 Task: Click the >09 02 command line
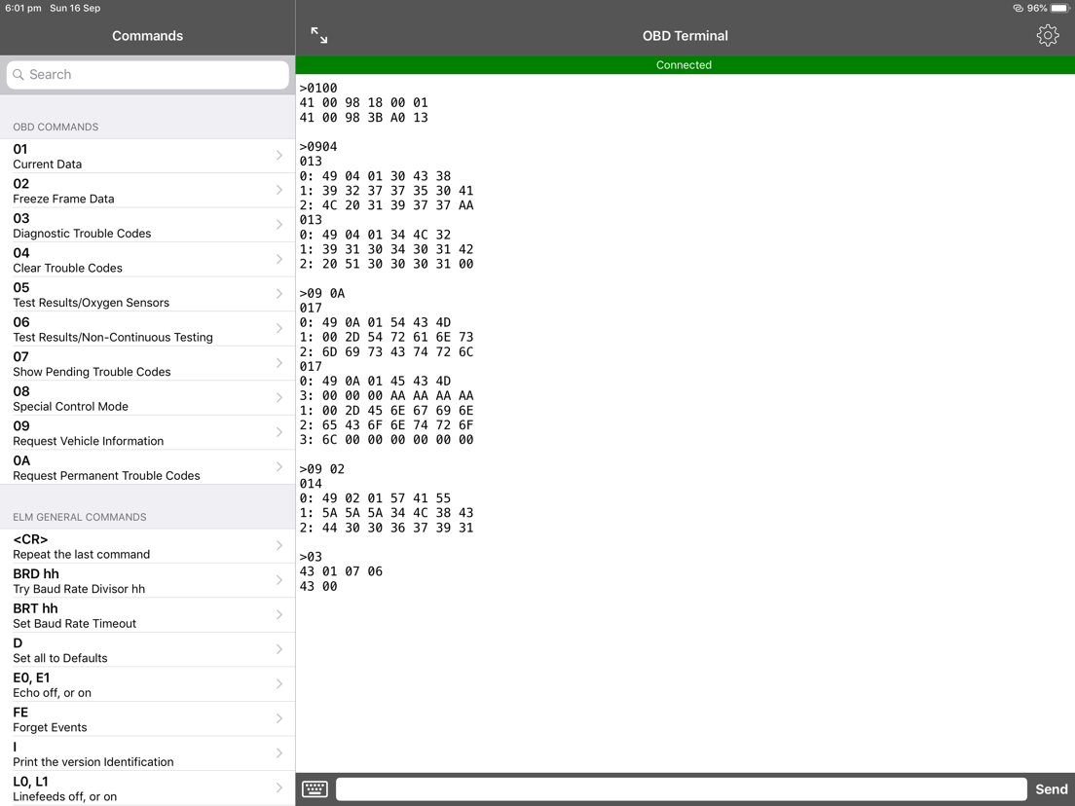(x=322, y=469)
